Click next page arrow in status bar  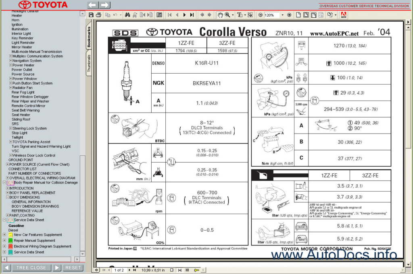pos(129,270)
